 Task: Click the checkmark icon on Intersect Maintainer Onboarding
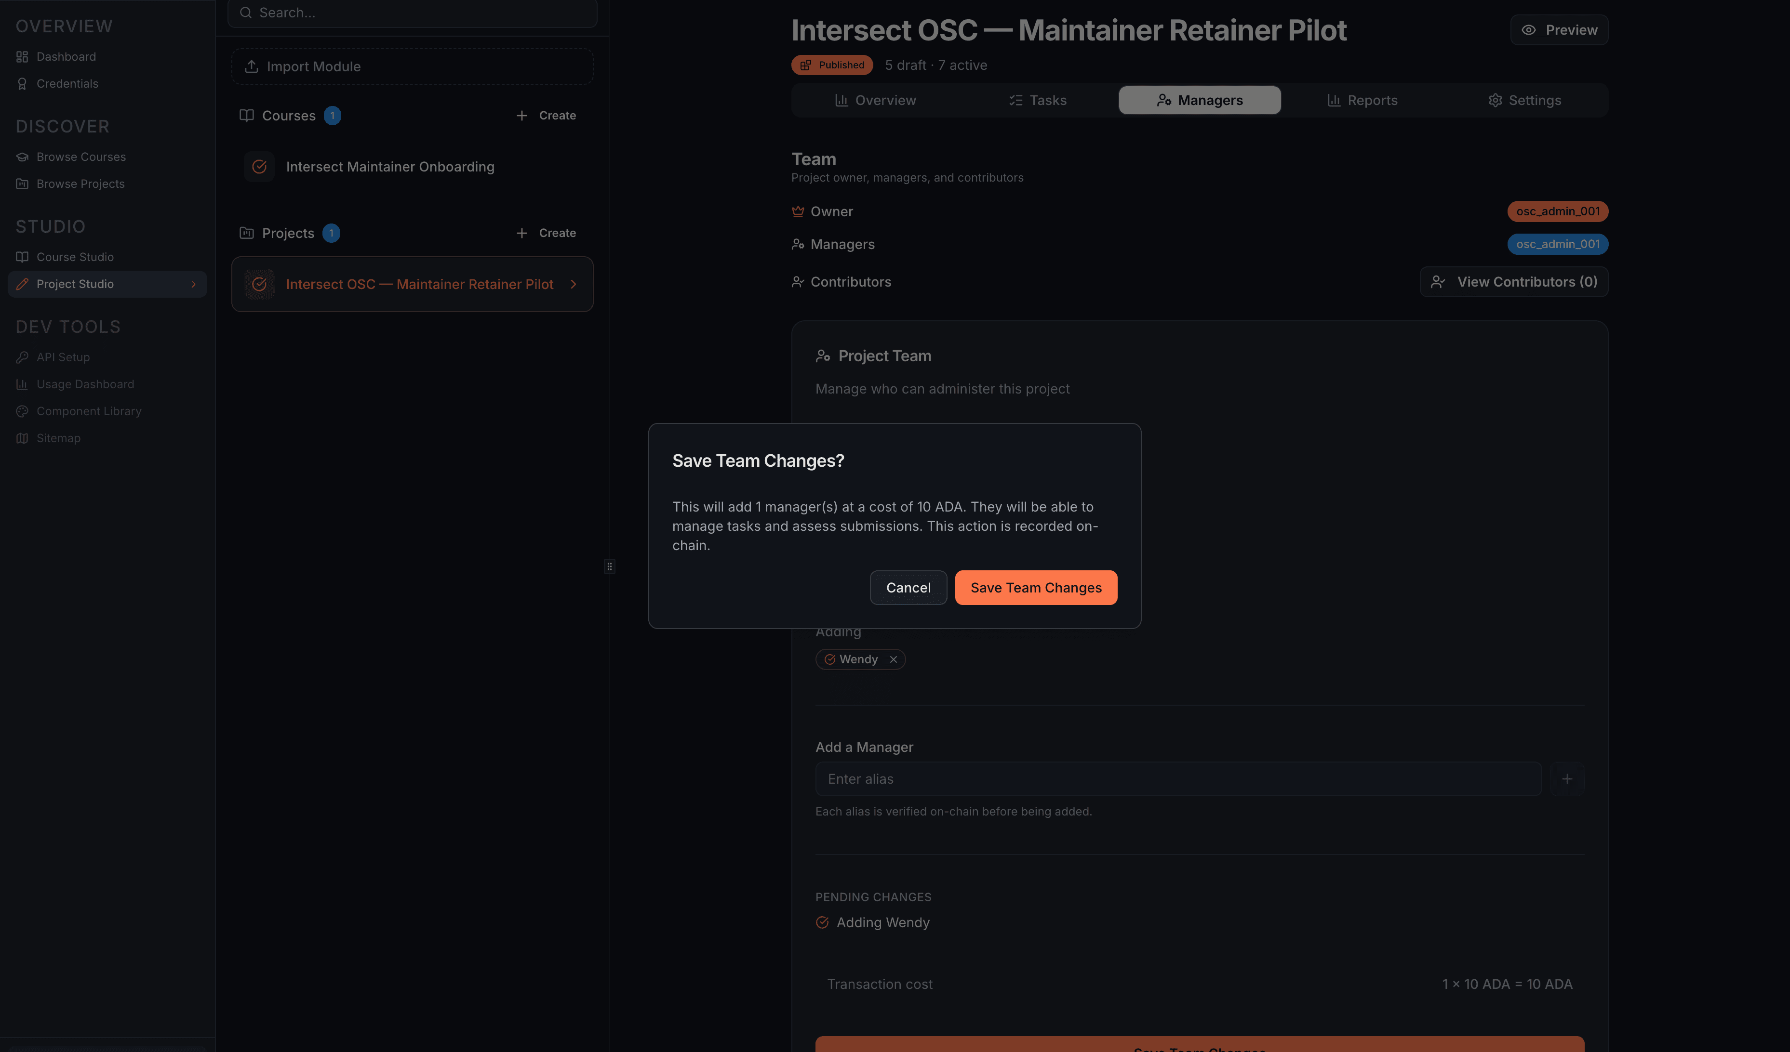259,166
